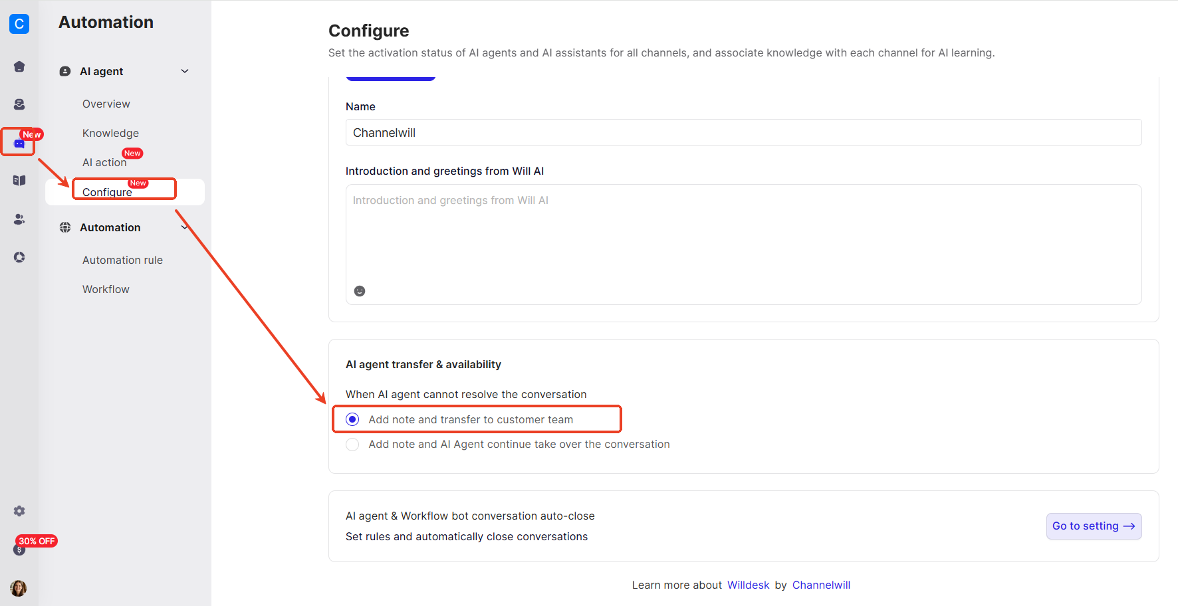The image size is (1178, 606).
Task: Open the analytics chart icon in sidebar
Action: [19, 257]
